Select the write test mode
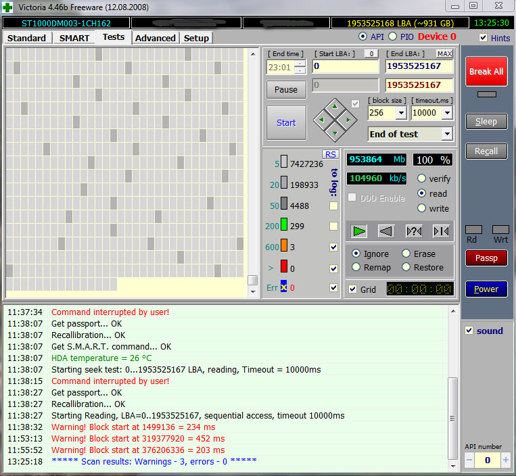The height and width of the screenshot is (476, 516). (x=421, y=208)
